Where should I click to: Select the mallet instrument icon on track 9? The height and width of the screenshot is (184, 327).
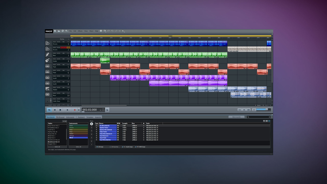tap(48, 88)
